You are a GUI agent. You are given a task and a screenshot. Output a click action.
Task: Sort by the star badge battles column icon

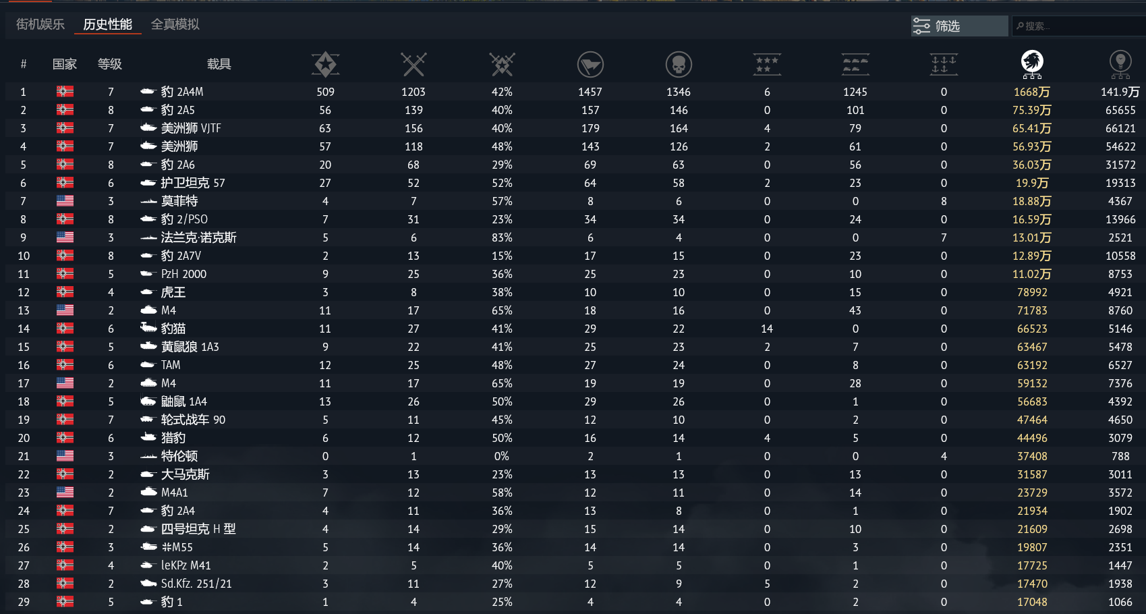coord(326,64)
